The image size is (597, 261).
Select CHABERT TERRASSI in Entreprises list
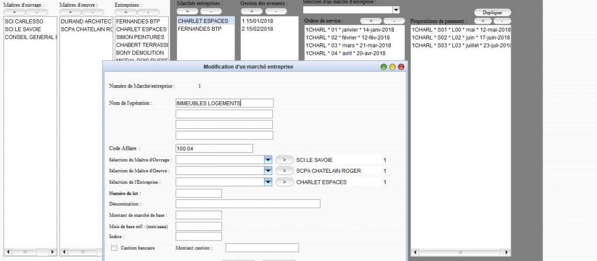pos(141,45)
